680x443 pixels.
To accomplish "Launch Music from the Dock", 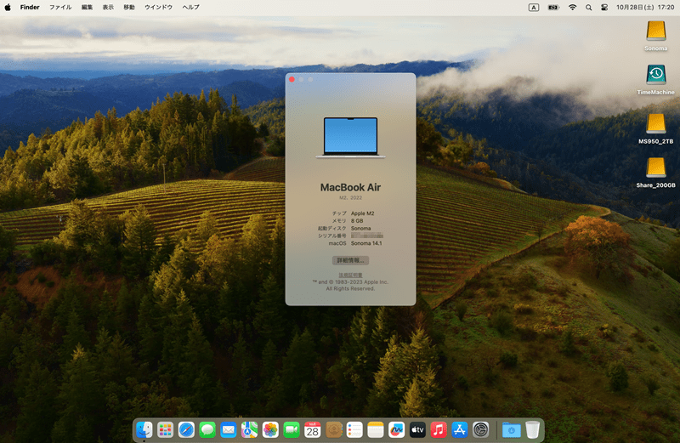I will (x=439, y=430).
